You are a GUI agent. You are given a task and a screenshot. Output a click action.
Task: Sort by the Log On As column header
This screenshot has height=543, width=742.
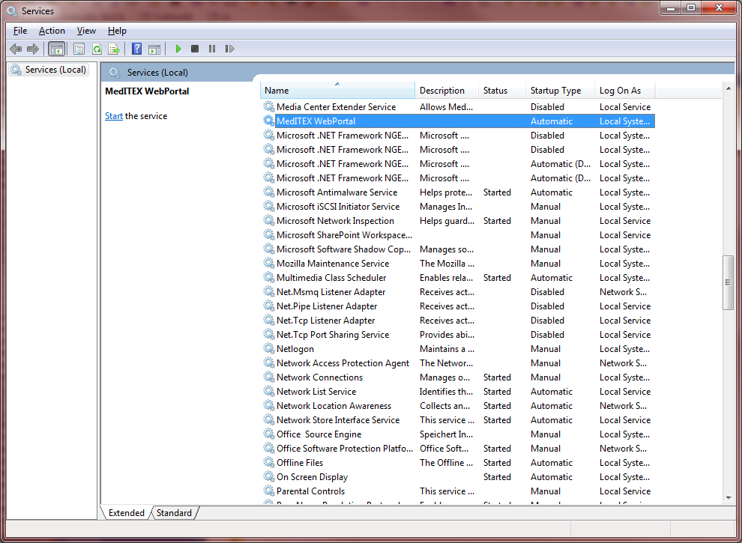[x=625, y=91]
